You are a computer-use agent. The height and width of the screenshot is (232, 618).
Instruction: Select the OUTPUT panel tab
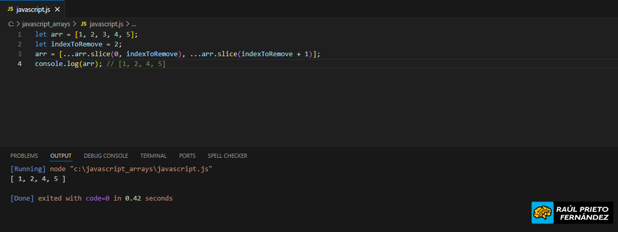(x=61, y=156)
